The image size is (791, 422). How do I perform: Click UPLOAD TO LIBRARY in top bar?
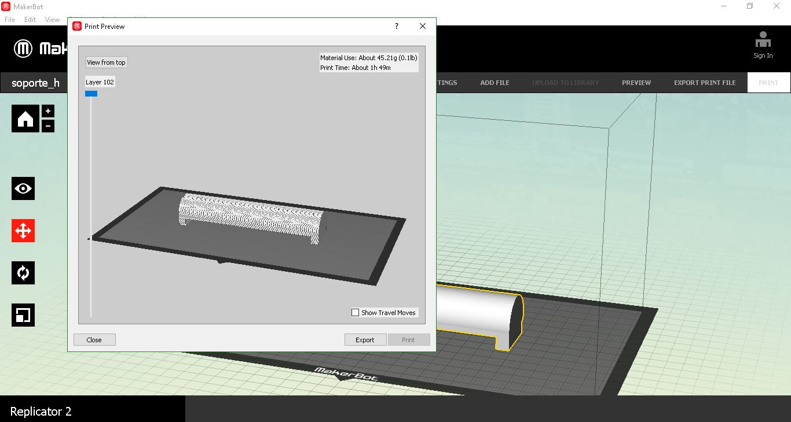(x=566, y=83)
